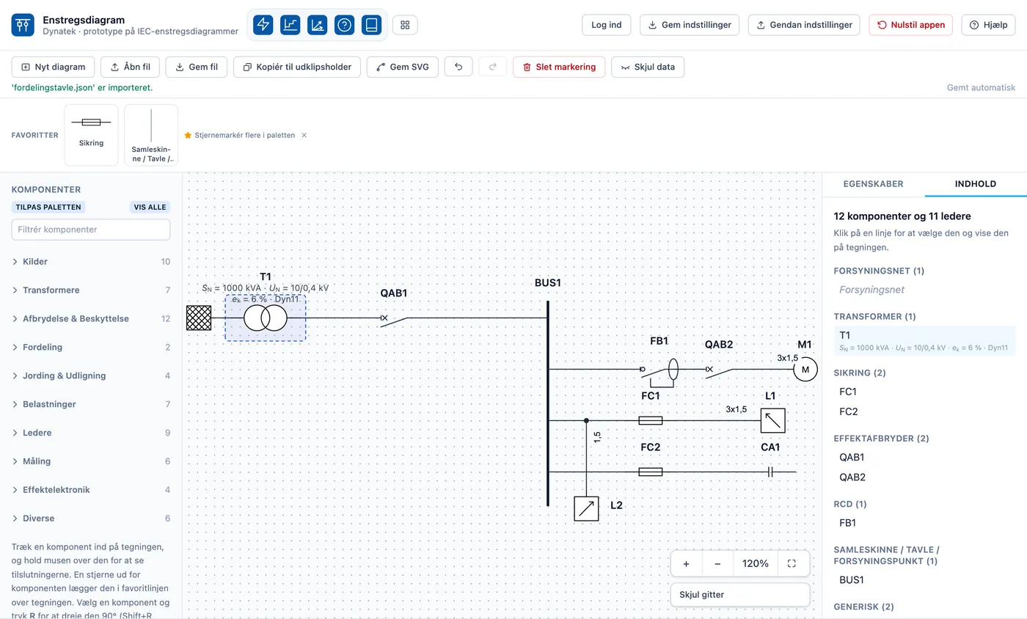Zoom in with the plus icon
This screenshot has height=619, width=1027.
[687, 563]
